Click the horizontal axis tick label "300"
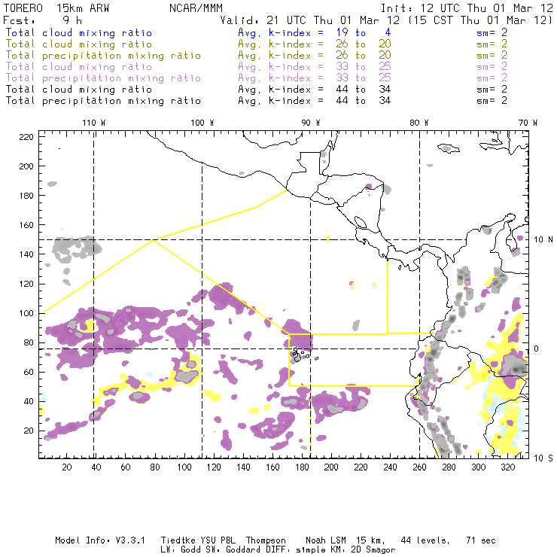The height and width of the screenshot is (557, 557). (479, 467)
